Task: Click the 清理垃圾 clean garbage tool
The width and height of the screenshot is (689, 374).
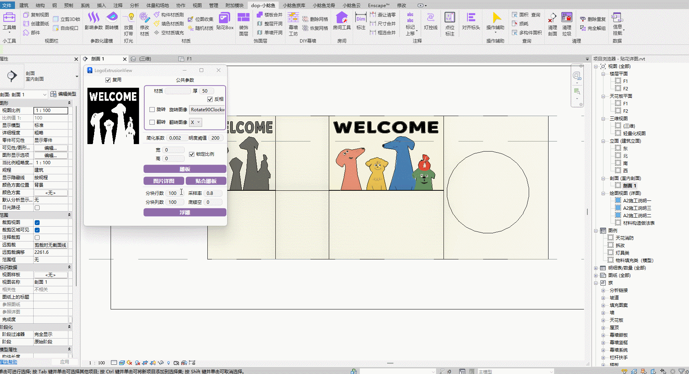Action: [567, 24]
